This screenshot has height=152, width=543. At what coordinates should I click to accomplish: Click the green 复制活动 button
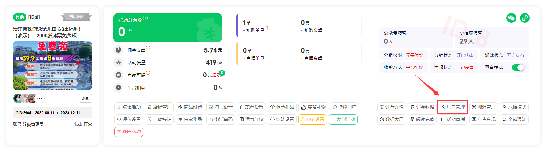pyautogui.click(x=343, y=119)
